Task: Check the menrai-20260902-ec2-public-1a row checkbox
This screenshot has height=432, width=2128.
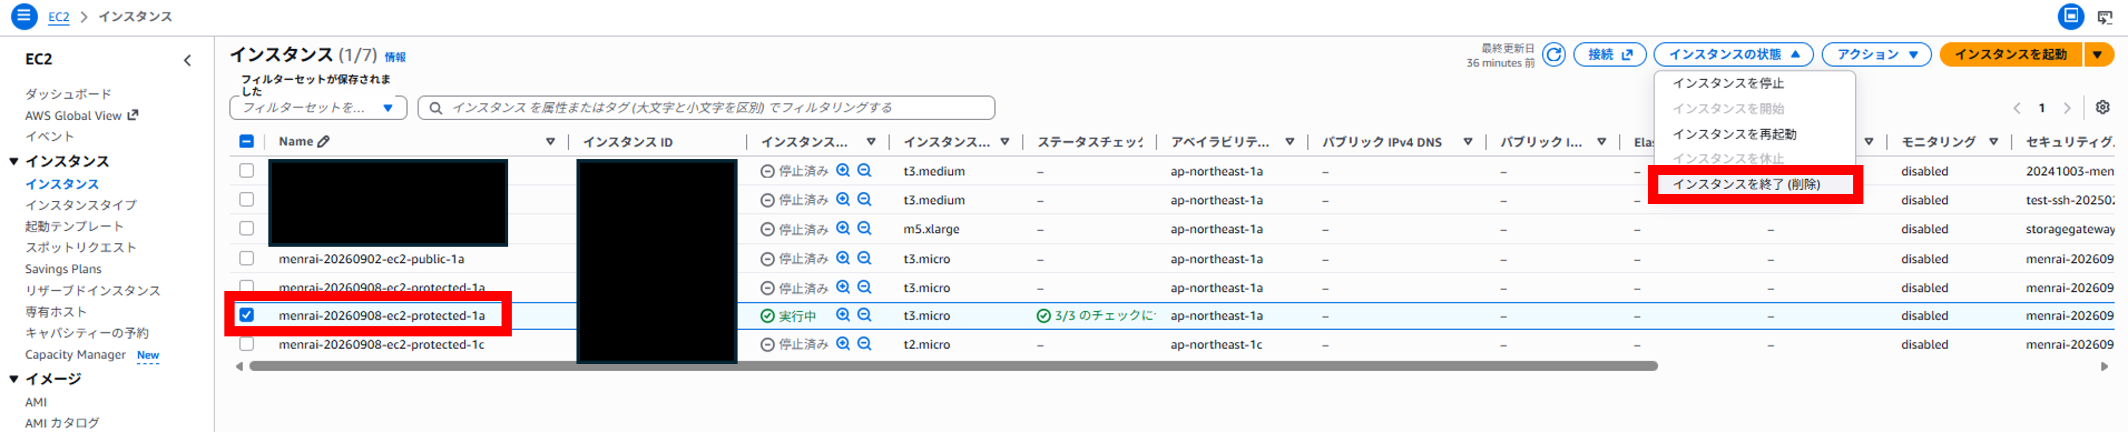Action: tap(246, 258)
